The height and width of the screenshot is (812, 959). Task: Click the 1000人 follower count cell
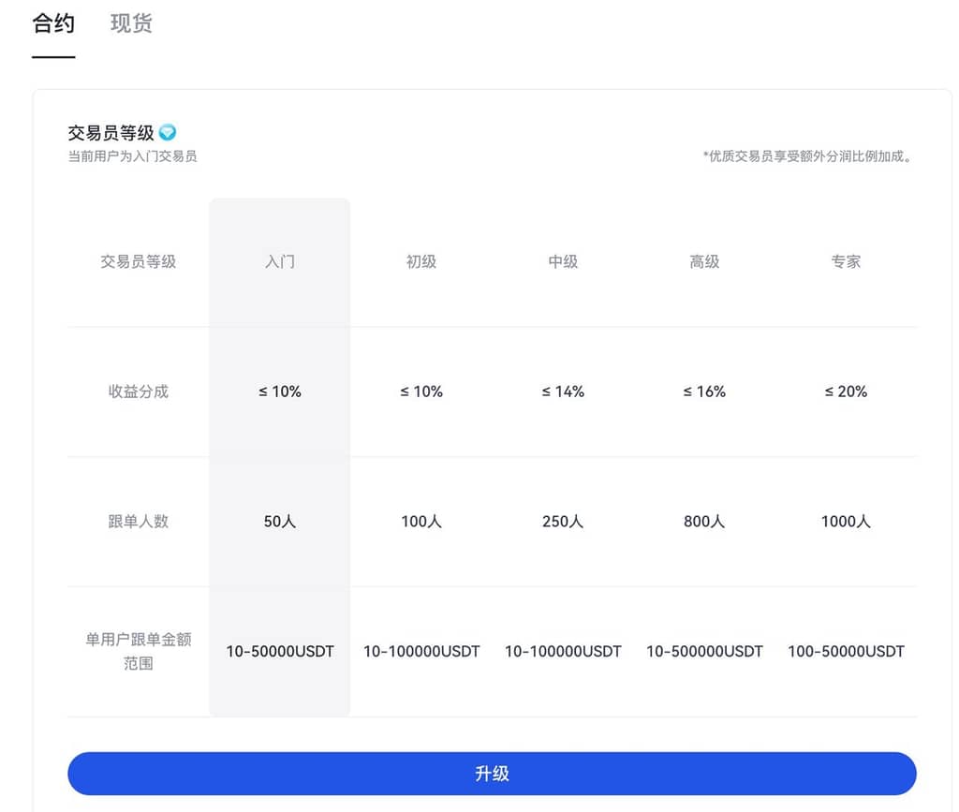846,521
